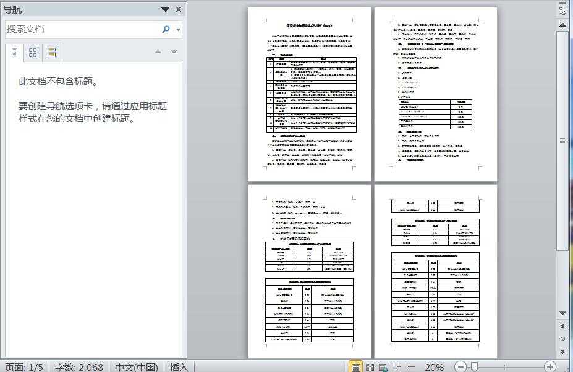Click the zoom in plus button
Viewport: 573px width, 372px height.
click(x=550, y=367)
